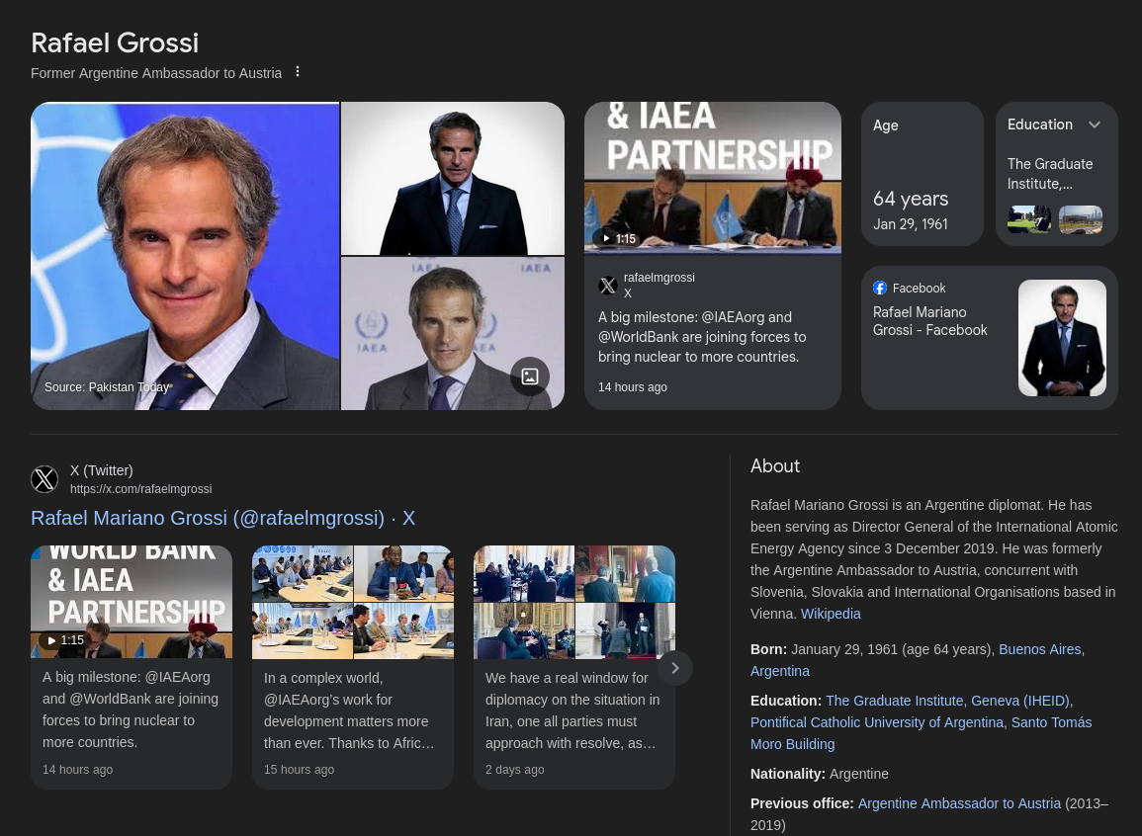This screenshot has width=1142, height=836.
Task: Open the three-dot menu beside the ambassador subtitle
Action: click(x=298, y=72)
